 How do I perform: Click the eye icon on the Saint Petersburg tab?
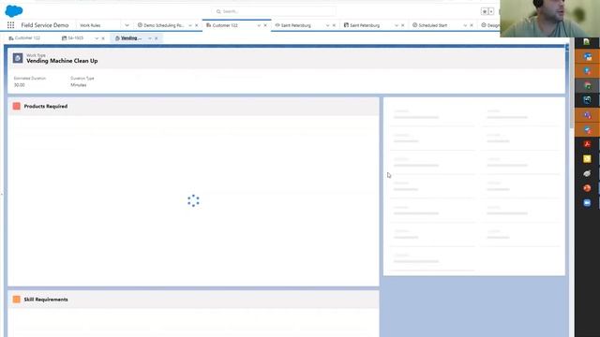[277, 25]
